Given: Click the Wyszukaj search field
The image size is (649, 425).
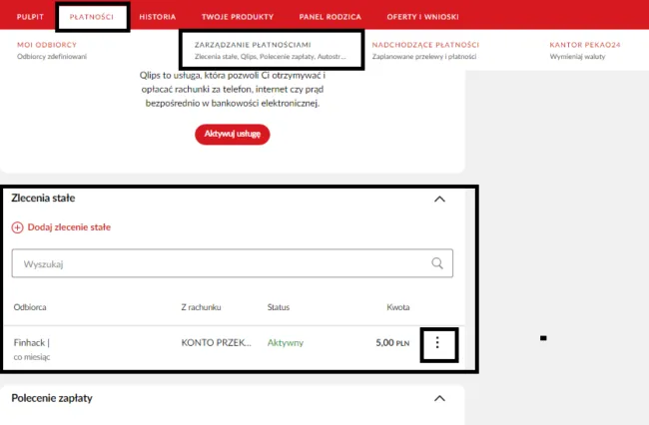Looking at the screenshot, I should (x=220, y=263).
